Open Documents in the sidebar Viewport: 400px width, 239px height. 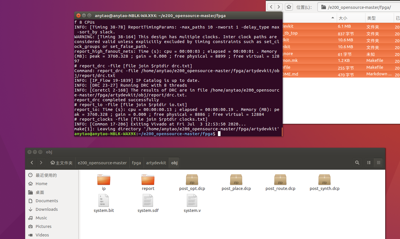(47, 201)
